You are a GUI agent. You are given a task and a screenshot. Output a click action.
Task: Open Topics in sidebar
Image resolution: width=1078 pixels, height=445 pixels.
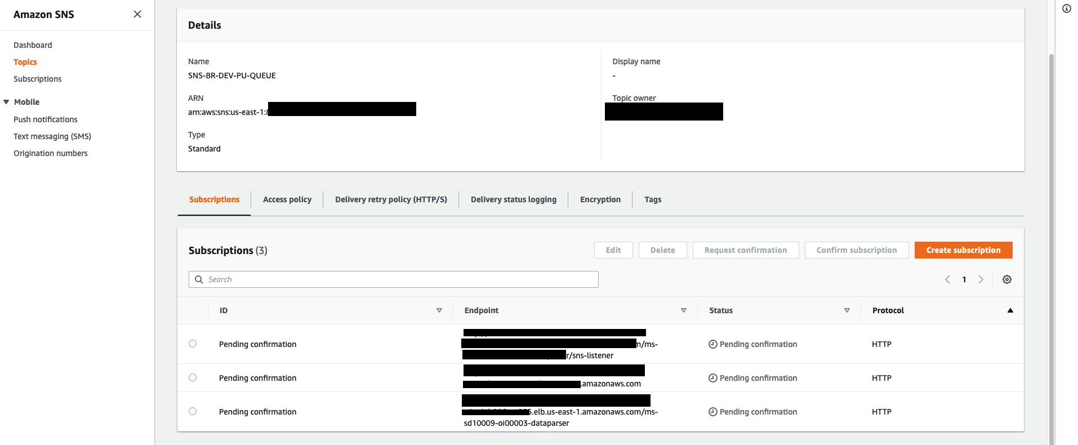pos(25,62)
